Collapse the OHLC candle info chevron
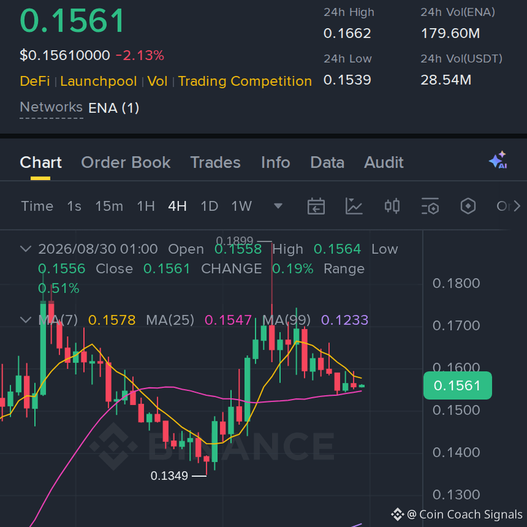 pos(26,249)
